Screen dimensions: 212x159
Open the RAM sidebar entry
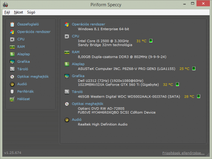[x=21, y=47]
